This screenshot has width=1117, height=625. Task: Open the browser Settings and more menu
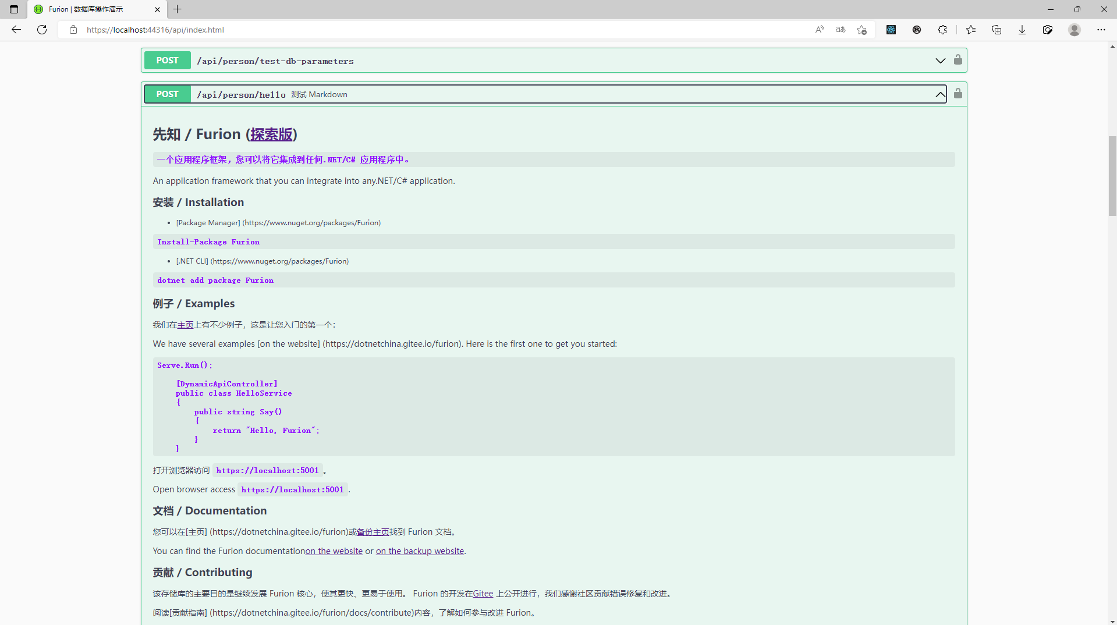[x=1101, y=30]
